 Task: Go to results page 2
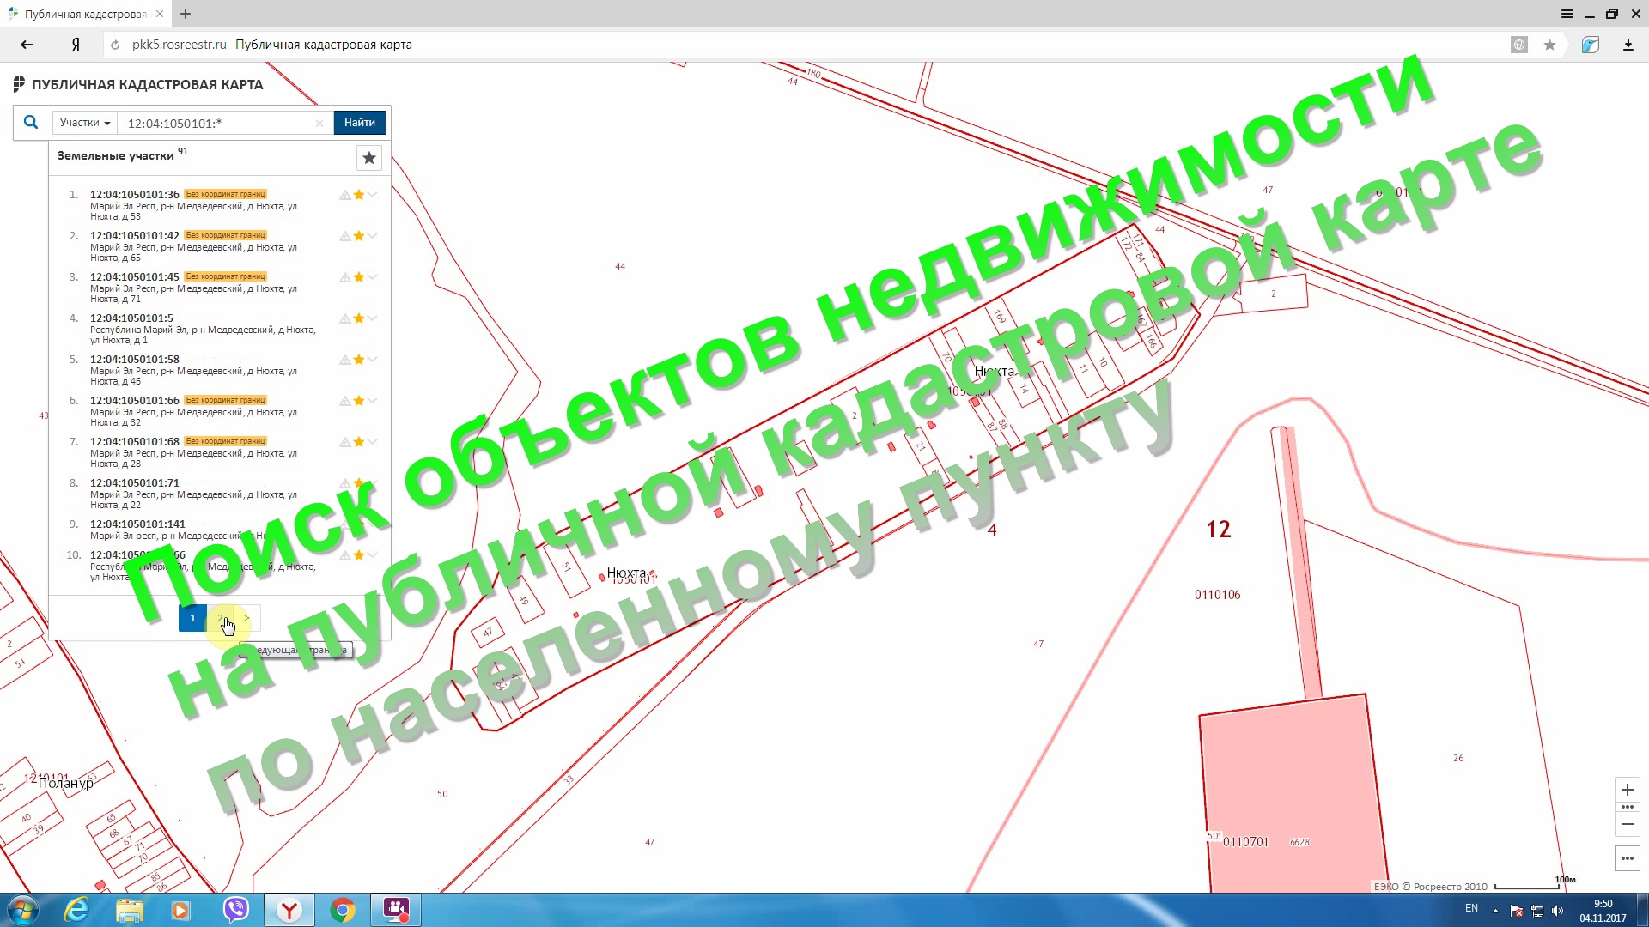[x=221, y=618]
